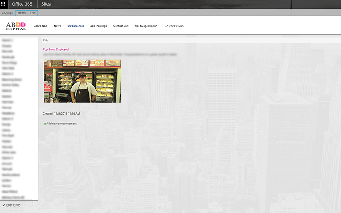The height and width of the screenshot is (213, 341).
Task: Click the ABDD Capital logo
Action: 16,26
